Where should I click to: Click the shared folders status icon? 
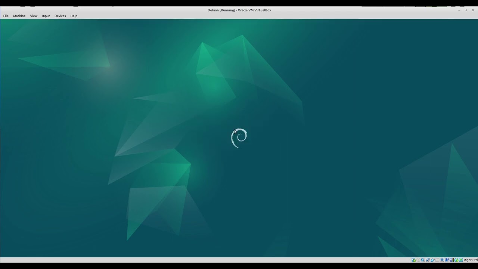(x=437, y=260)
